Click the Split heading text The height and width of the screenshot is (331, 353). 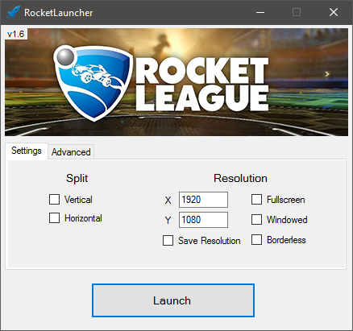point(77,179)
